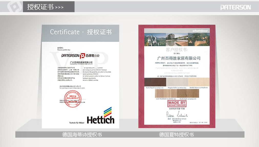Click the modern building photo on certificate
Image resolution: width=259 pixels, height=147 pixels.
click(x=177, y=39)
